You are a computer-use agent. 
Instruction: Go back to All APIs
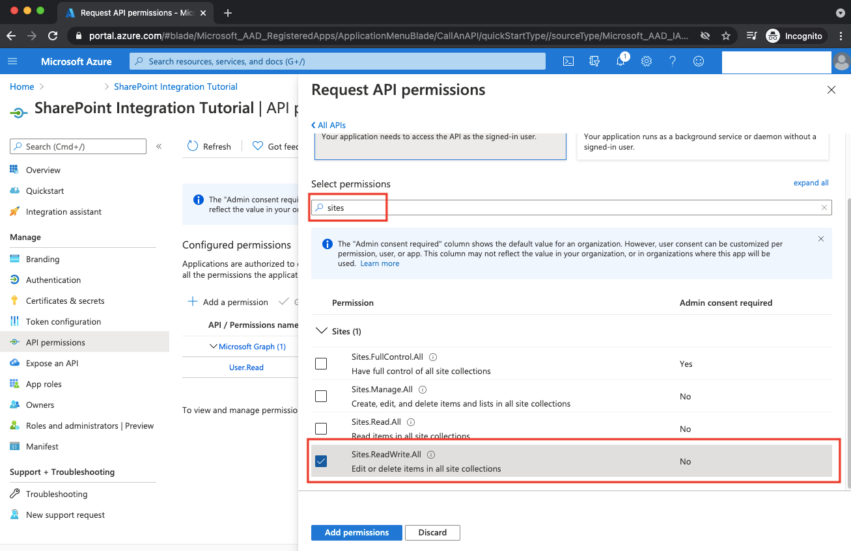point(329,125)
